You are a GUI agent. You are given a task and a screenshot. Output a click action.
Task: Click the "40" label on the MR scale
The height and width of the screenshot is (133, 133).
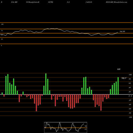click(130, 88)
